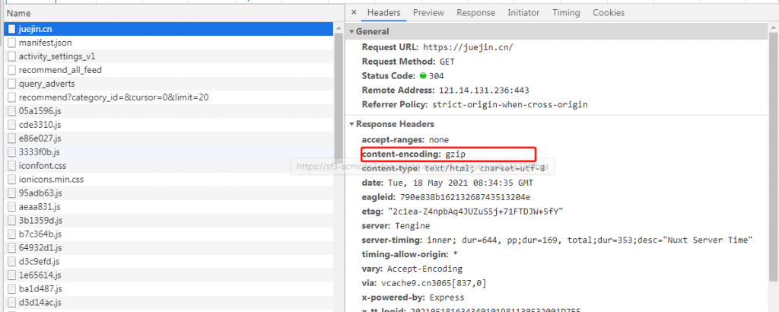Select the ba1d487.js request
The image size is (779, 312).
(169, 288)
